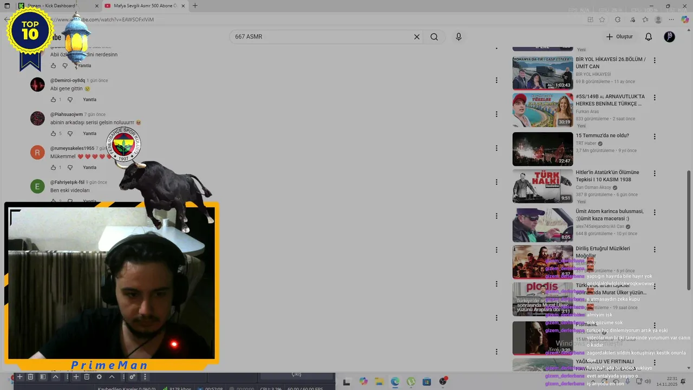Open menu for 'Diriliş Ertuğrul Müzikleri' video
Image resolution: width=693 pixels, height=390 pixels.
655,250
